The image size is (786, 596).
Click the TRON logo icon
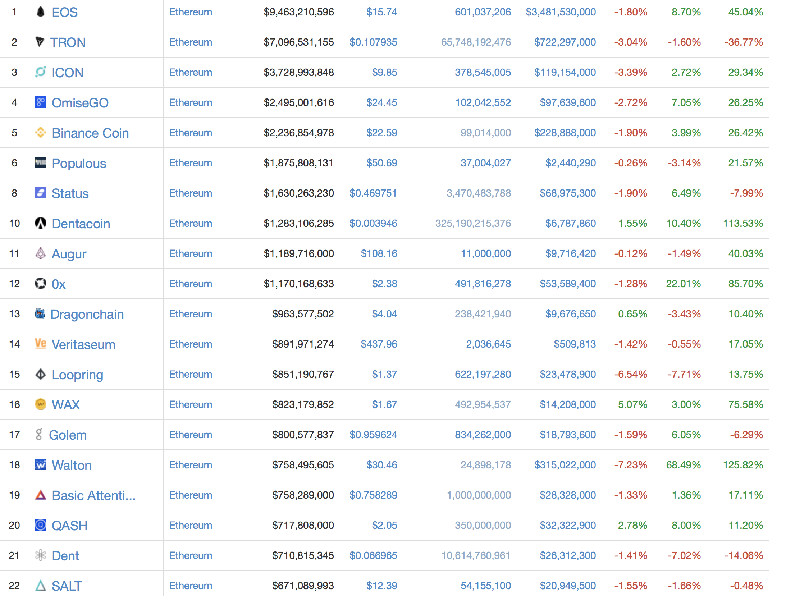coord(40,42)
